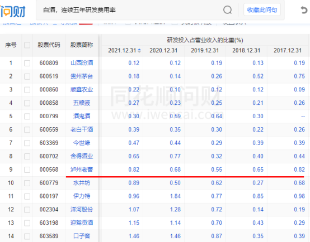310x242 pixels.
Task: Check the box for row 000568
Action: (27, 170)
